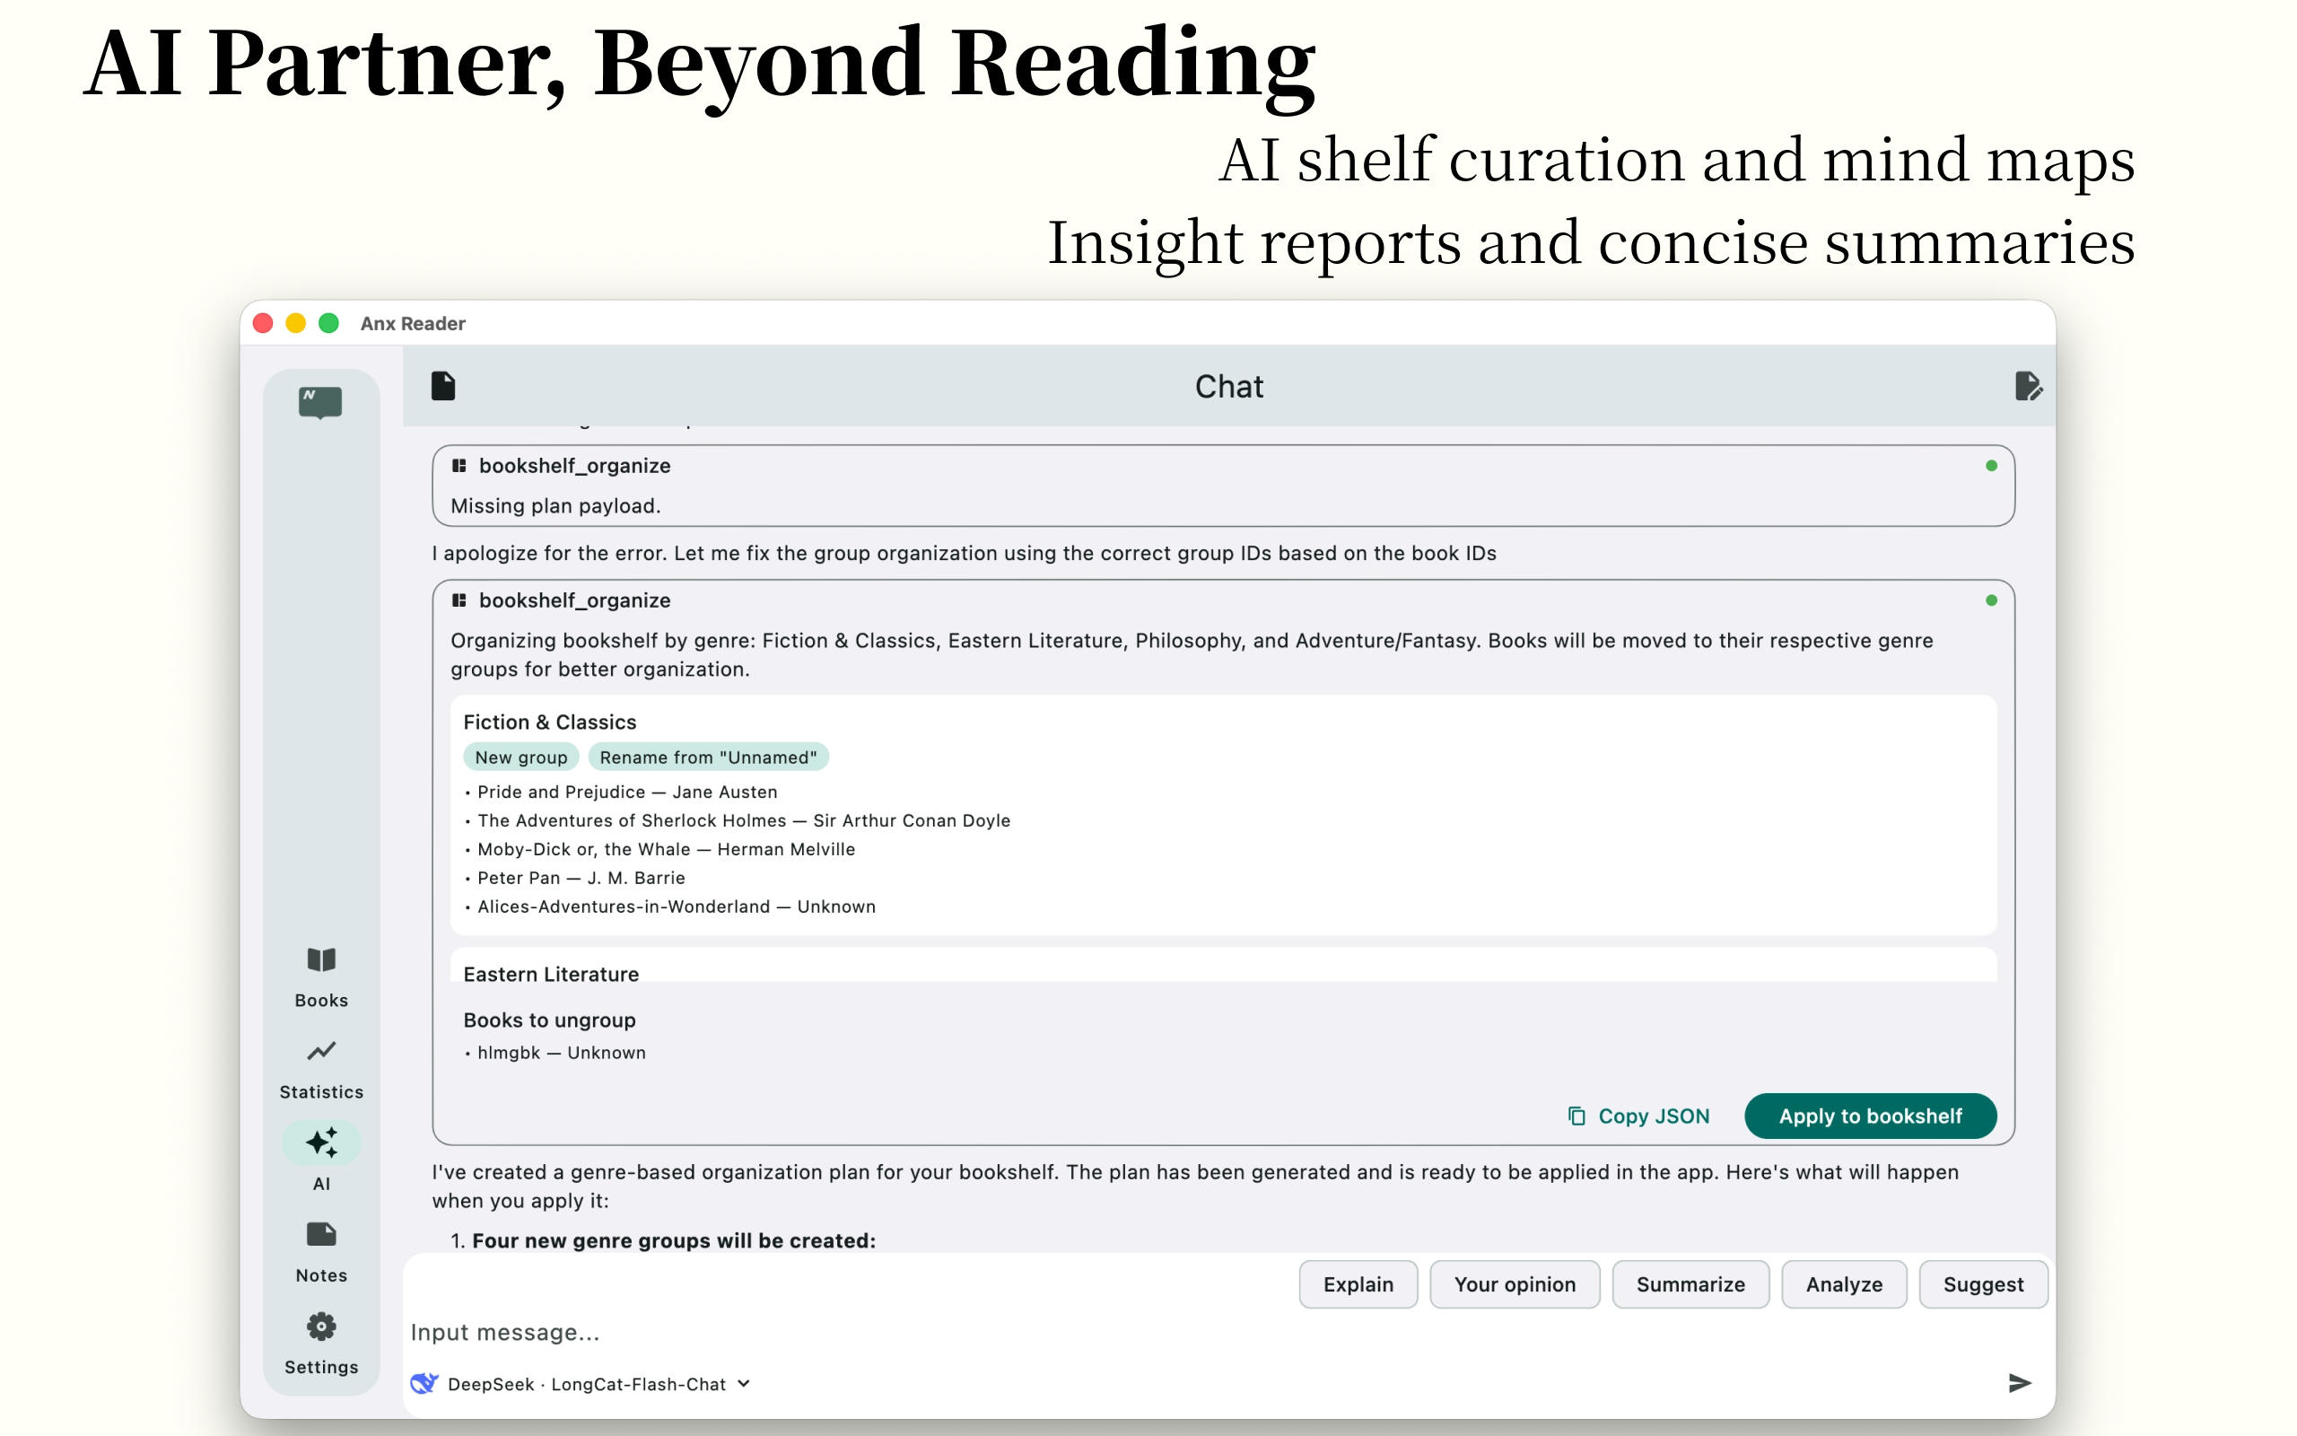
Task: Open the Books section in the sidebar
Action: tap(321, 976)
